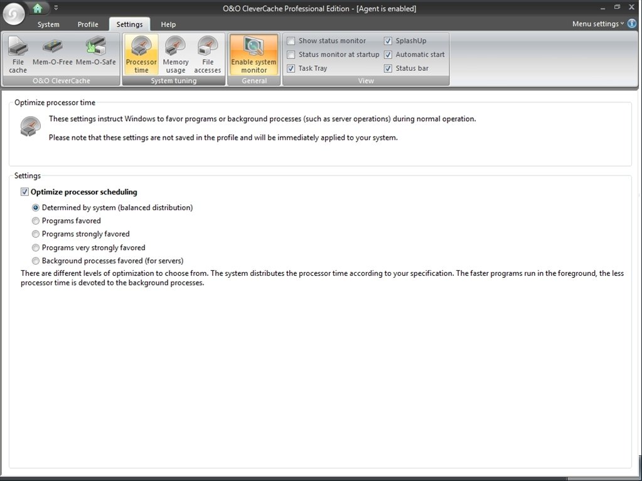Switch to the Help tab
This screenshot has width=642, height=481.
pyautogui.click(x=168, y=24)
